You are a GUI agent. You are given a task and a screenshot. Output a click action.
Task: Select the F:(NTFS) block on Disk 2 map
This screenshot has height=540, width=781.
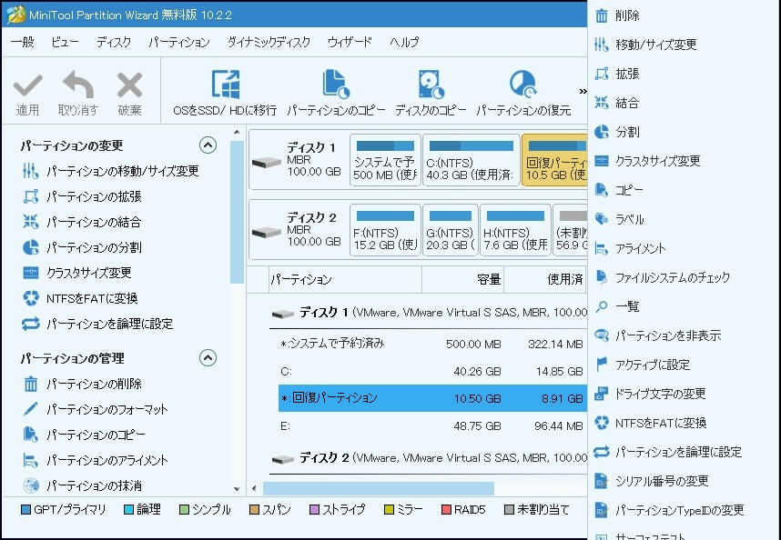click(385, 230)
